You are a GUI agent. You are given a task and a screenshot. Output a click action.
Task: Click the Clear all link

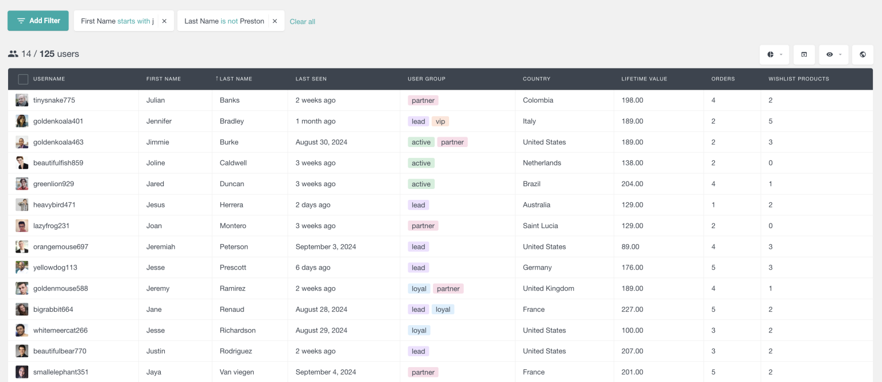point(302,21)
